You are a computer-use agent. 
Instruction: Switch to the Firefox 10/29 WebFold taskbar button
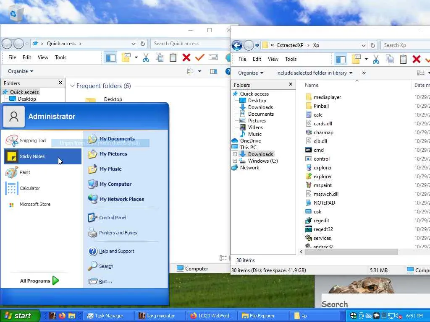[211, 316]
